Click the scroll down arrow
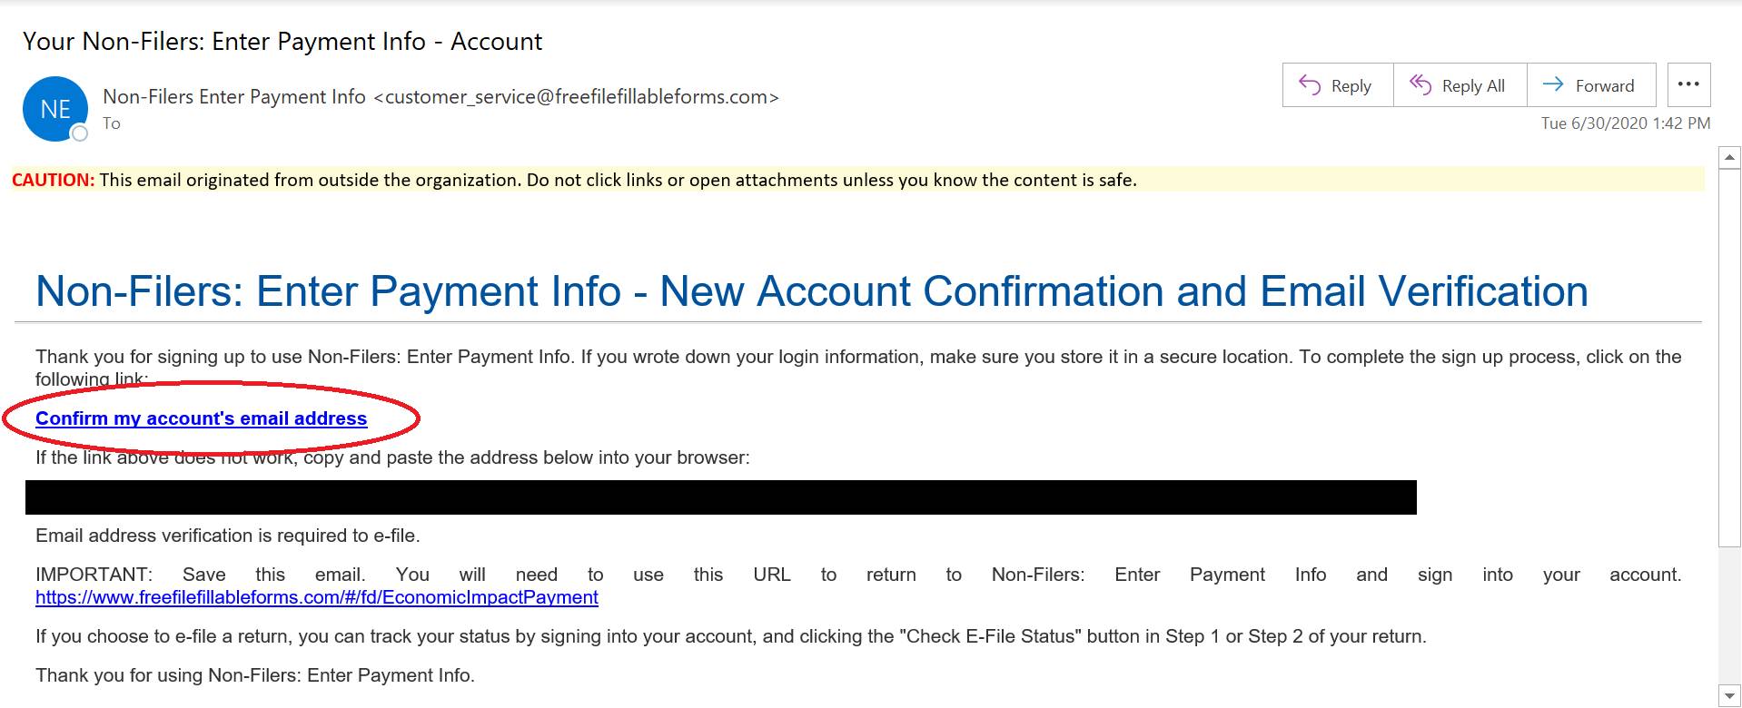 click(1730, 695)
